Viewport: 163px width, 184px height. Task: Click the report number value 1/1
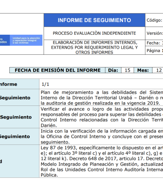45,84
